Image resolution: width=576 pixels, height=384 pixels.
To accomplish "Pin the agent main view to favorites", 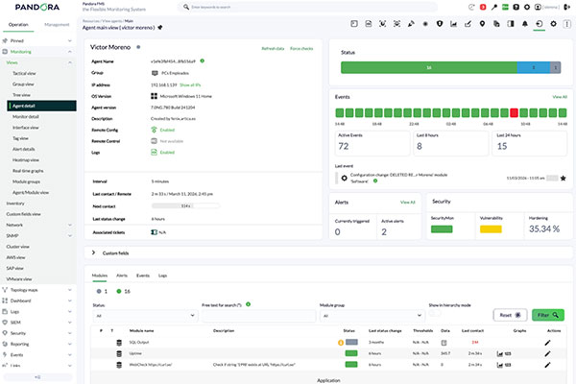I will click(x=160, y=28).
